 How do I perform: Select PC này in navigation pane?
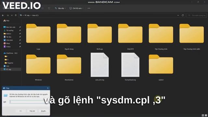pyautogui.click(x=11, y=69)
